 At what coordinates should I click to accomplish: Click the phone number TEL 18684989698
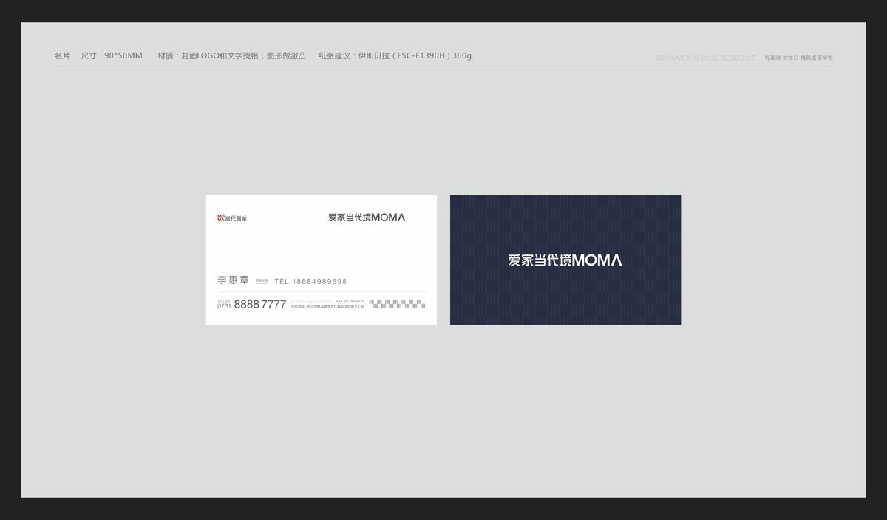point(310,282)
